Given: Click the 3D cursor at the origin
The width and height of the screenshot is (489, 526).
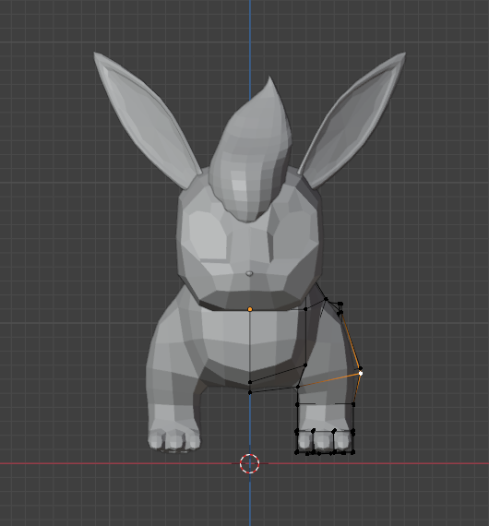Looking at the screenshot, I should (x=249, y=463).
